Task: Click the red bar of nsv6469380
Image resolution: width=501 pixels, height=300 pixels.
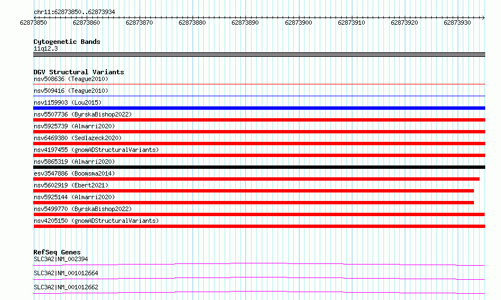Action: 259,144
